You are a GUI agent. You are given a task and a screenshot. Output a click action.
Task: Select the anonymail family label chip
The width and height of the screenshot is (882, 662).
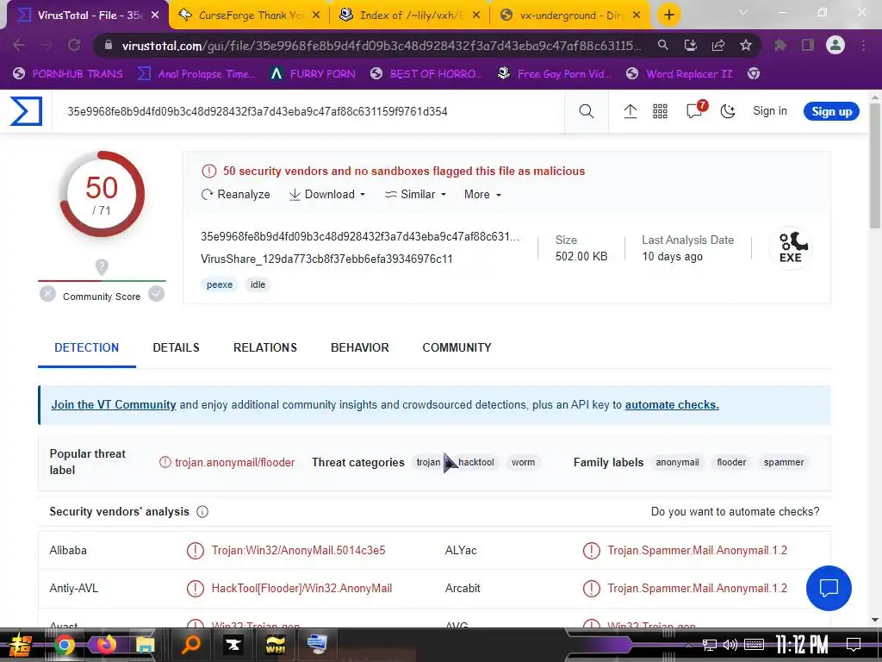[677, 462]
